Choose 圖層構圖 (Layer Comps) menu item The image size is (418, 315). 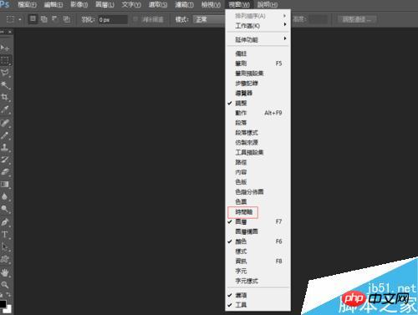tap(257, 231)
